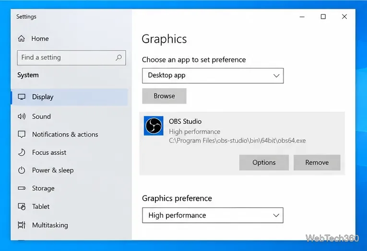The width and height of the screenshot is (367, 251).
Task: Click the Browse button
Action: click(164, 96)
